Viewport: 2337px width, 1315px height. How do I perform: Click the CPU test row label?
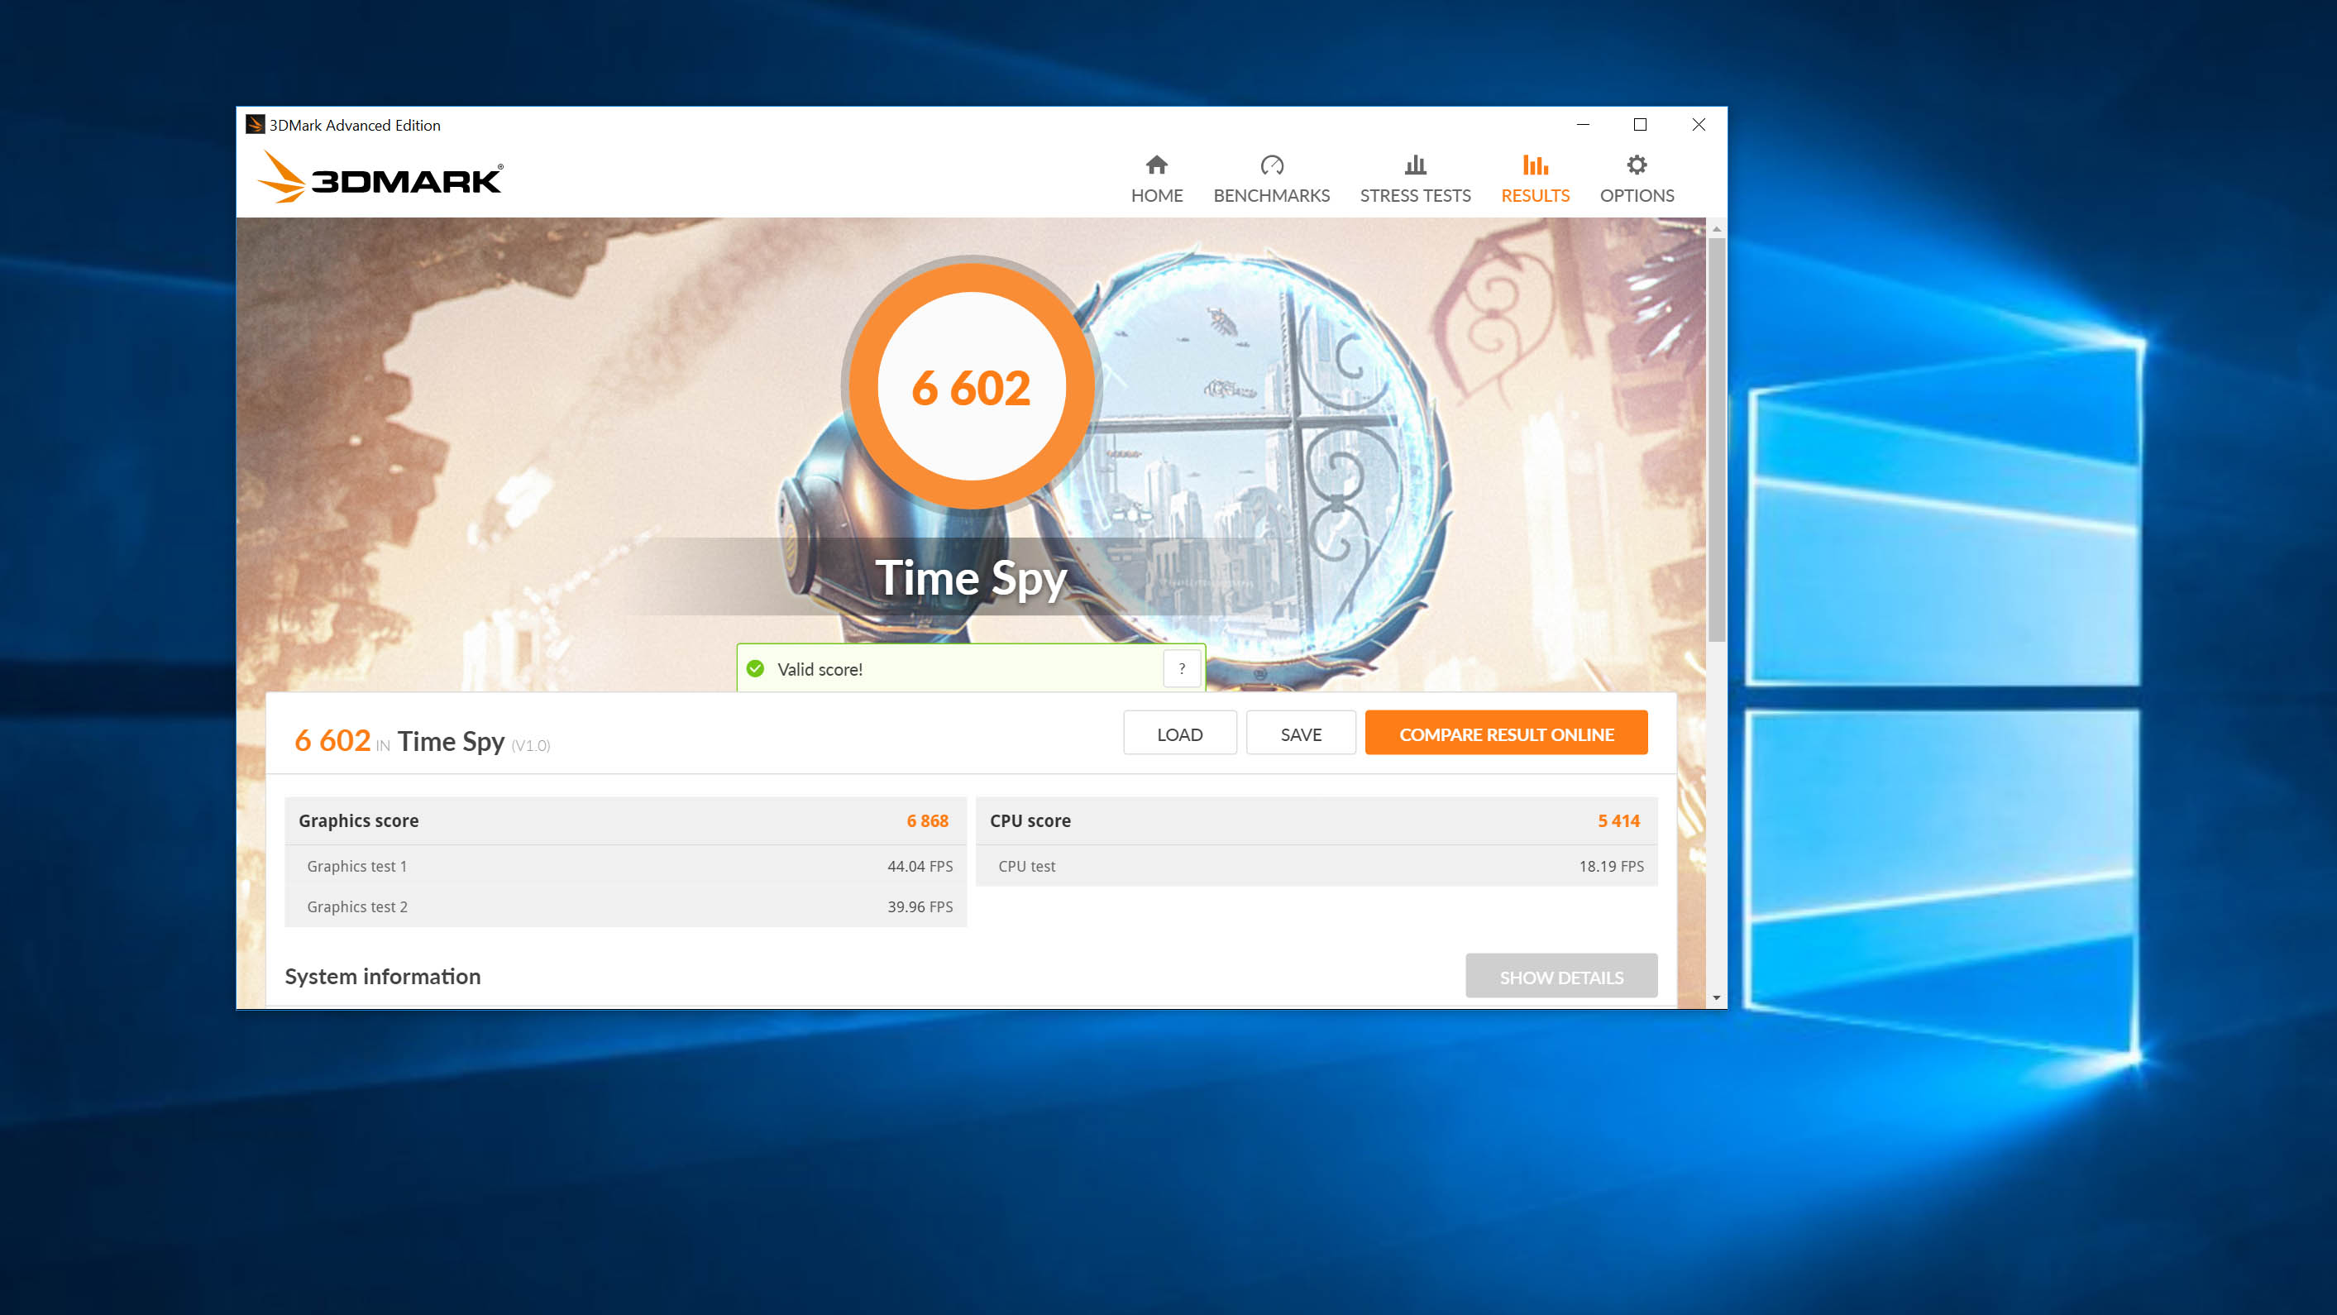[x=1026, y=866]
